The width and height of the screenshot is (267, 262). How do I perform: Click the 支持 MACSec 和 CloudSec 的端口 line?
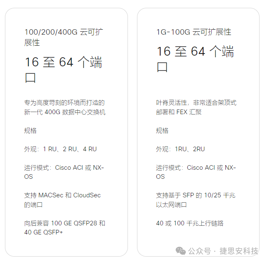point(62,200)
